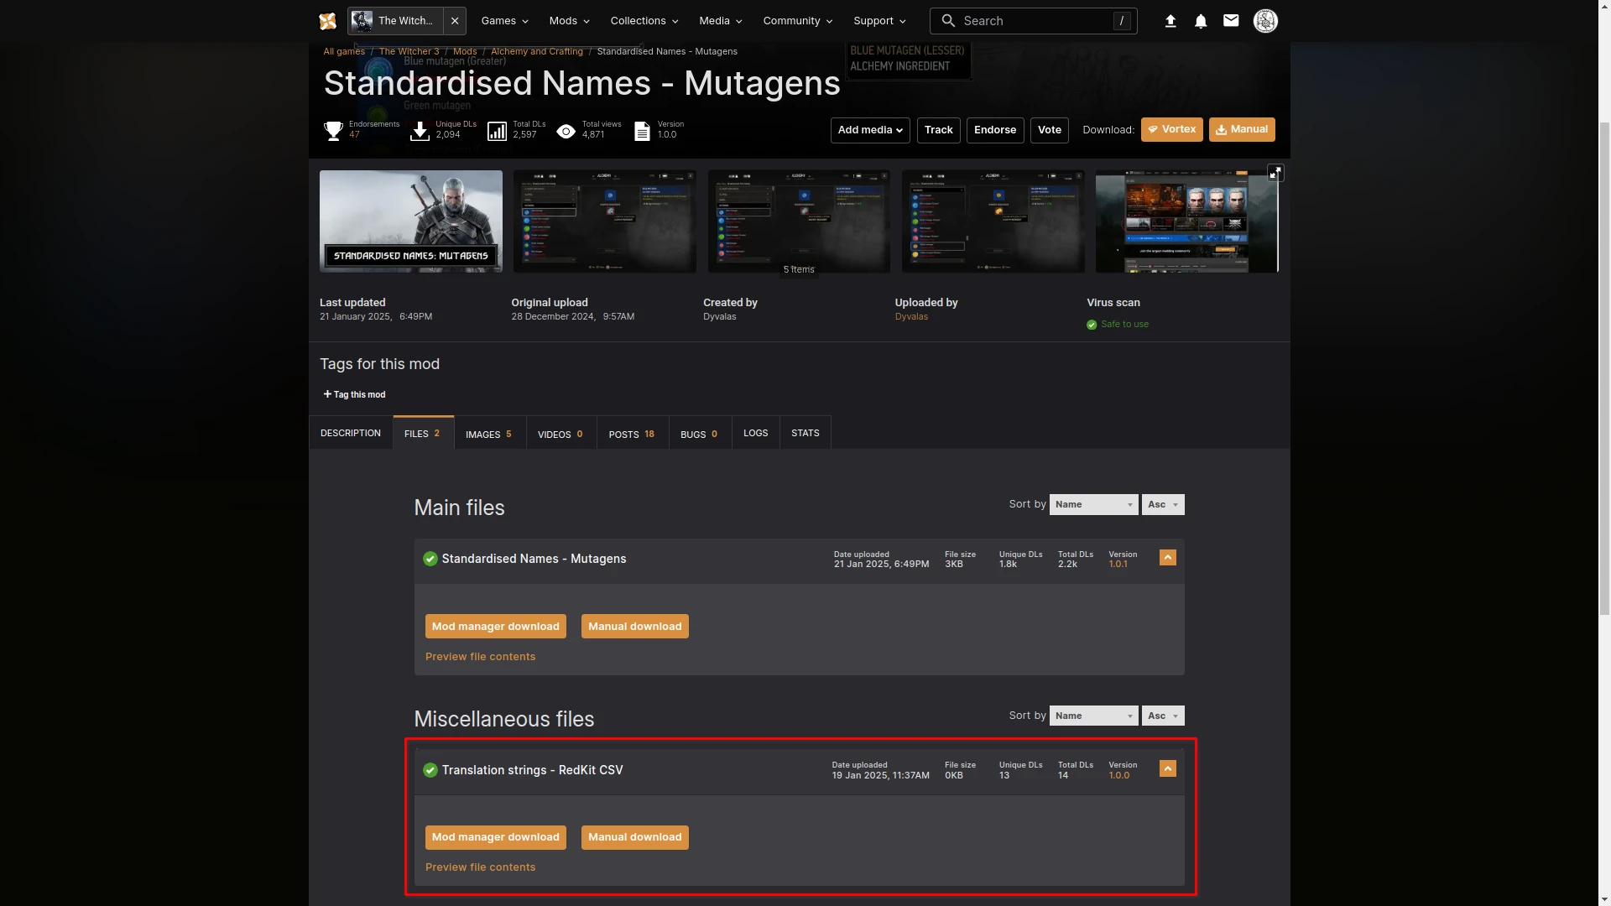
Task: Click the search magnifier icon
Action: (948, 21)
